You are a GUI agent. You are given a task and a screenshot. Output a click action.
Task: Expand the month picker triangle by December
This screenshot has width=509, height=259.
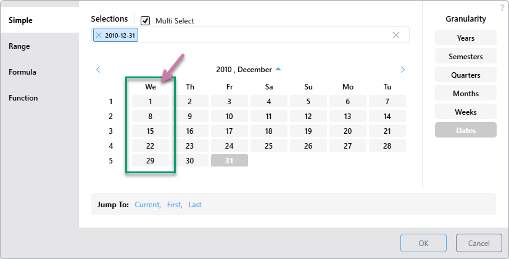tap(278, 69)
